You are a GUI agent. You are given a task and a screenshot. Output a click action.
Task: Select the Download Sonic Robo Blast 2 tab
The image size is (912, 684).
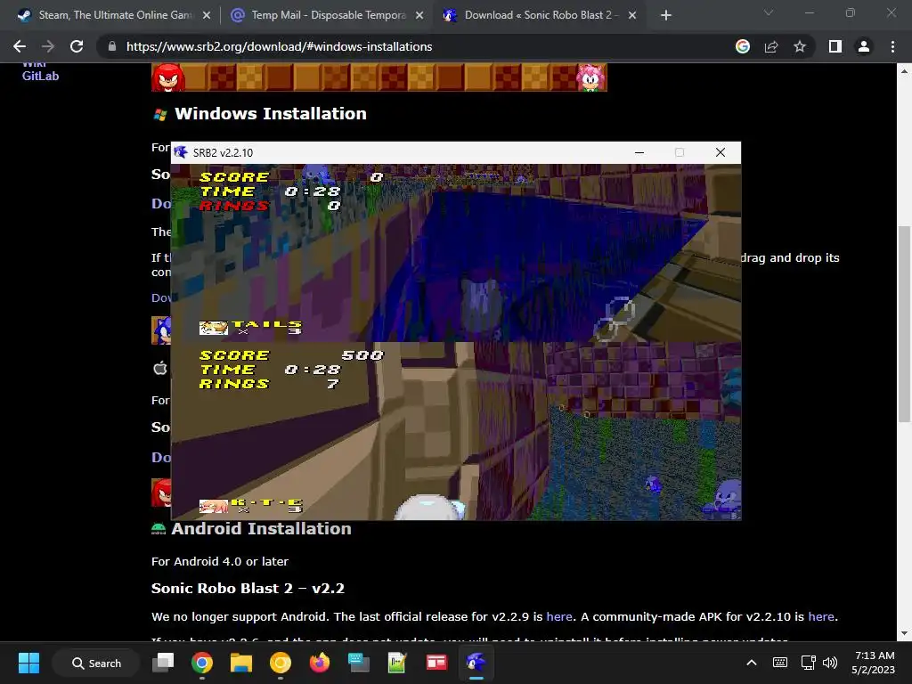(x=539, y=15)
